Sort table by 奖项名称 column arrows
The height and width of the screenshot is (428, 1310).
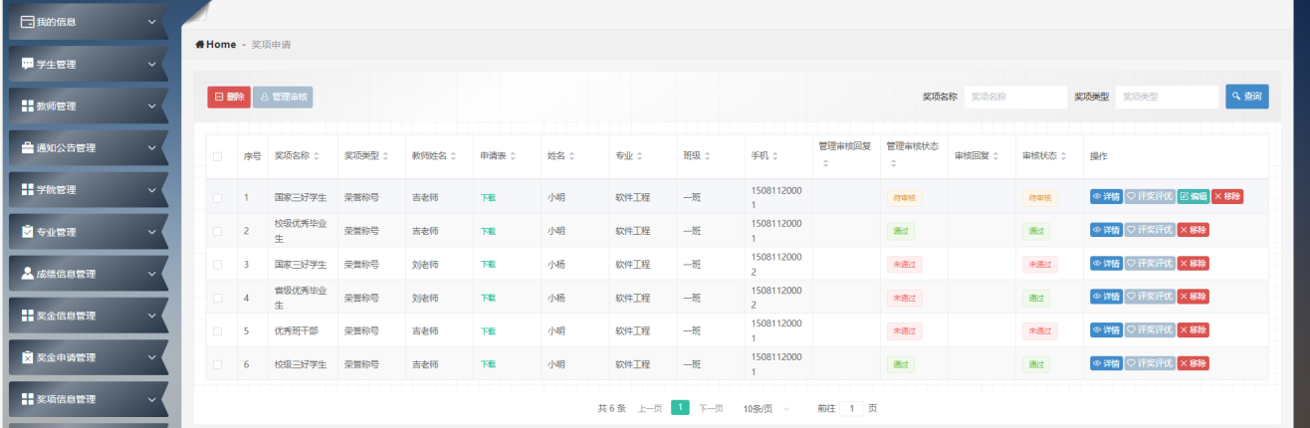[x=317, y=156]
